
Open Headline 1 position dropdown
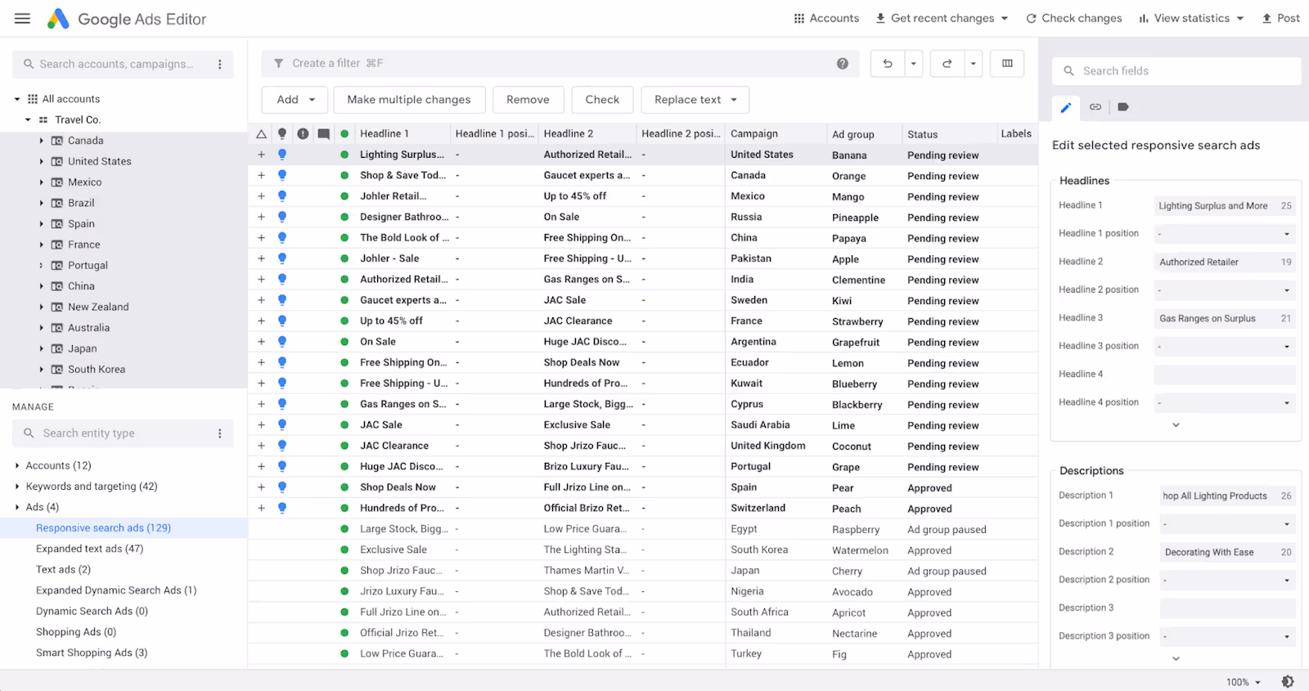pyautogui.click(x=1225, y=234)
